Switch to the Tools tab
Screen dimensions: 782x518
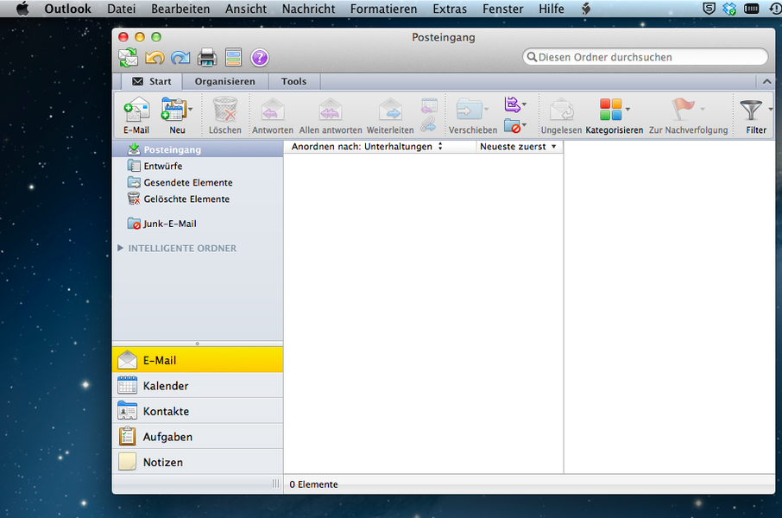[x=293, y=81]
